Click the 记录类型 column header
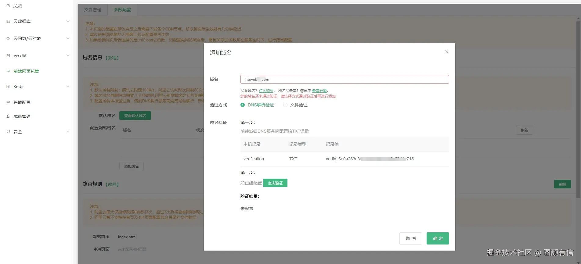 coord(298,144)
